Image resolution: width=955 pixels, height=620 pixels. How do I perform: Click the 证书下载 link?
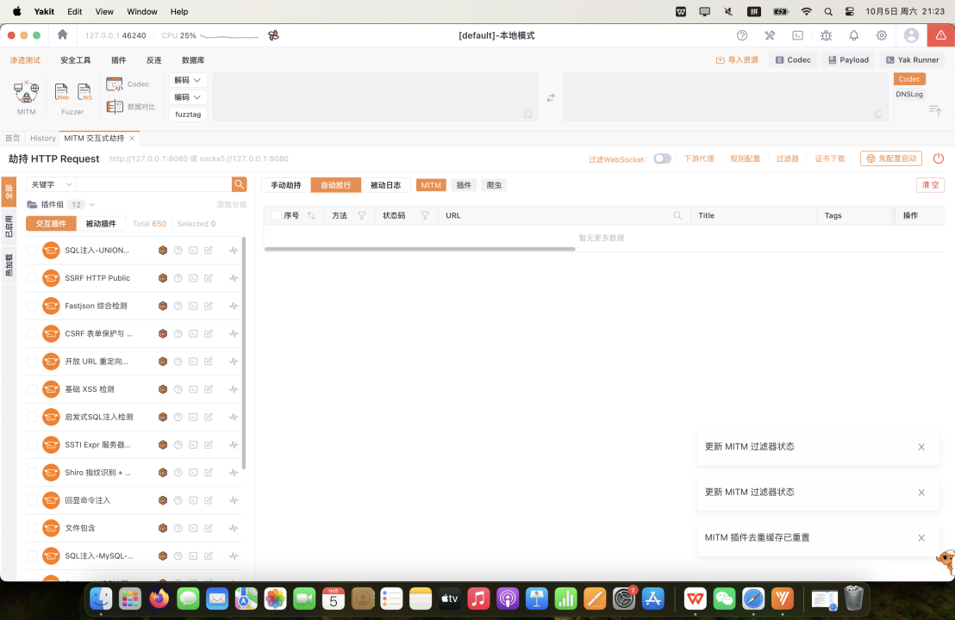click(x=830, y=158)
